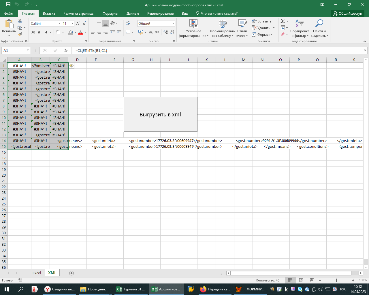The width and height of the screenshot is (369, 295).
Task: Toggle Wrap Text for selected cells
Action: click(128, 23)
